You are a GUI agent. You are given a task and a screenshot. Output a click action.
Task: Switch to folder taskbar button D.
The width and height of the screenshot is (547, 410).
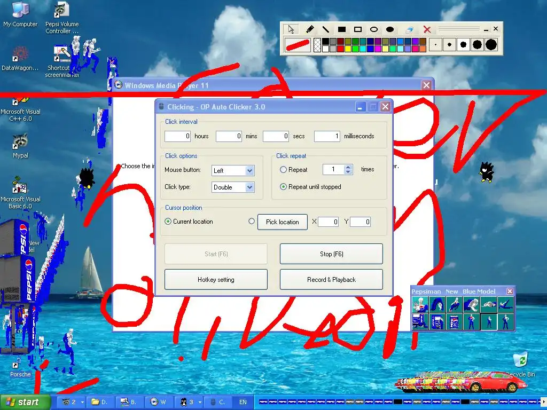tap(100, 402)
